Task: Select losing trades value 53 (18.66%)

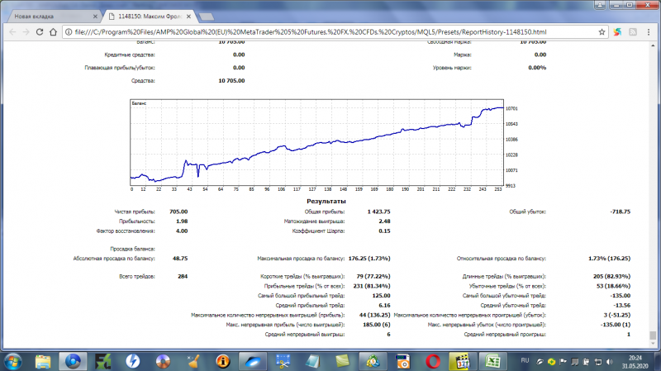Action: click(613, 286)
